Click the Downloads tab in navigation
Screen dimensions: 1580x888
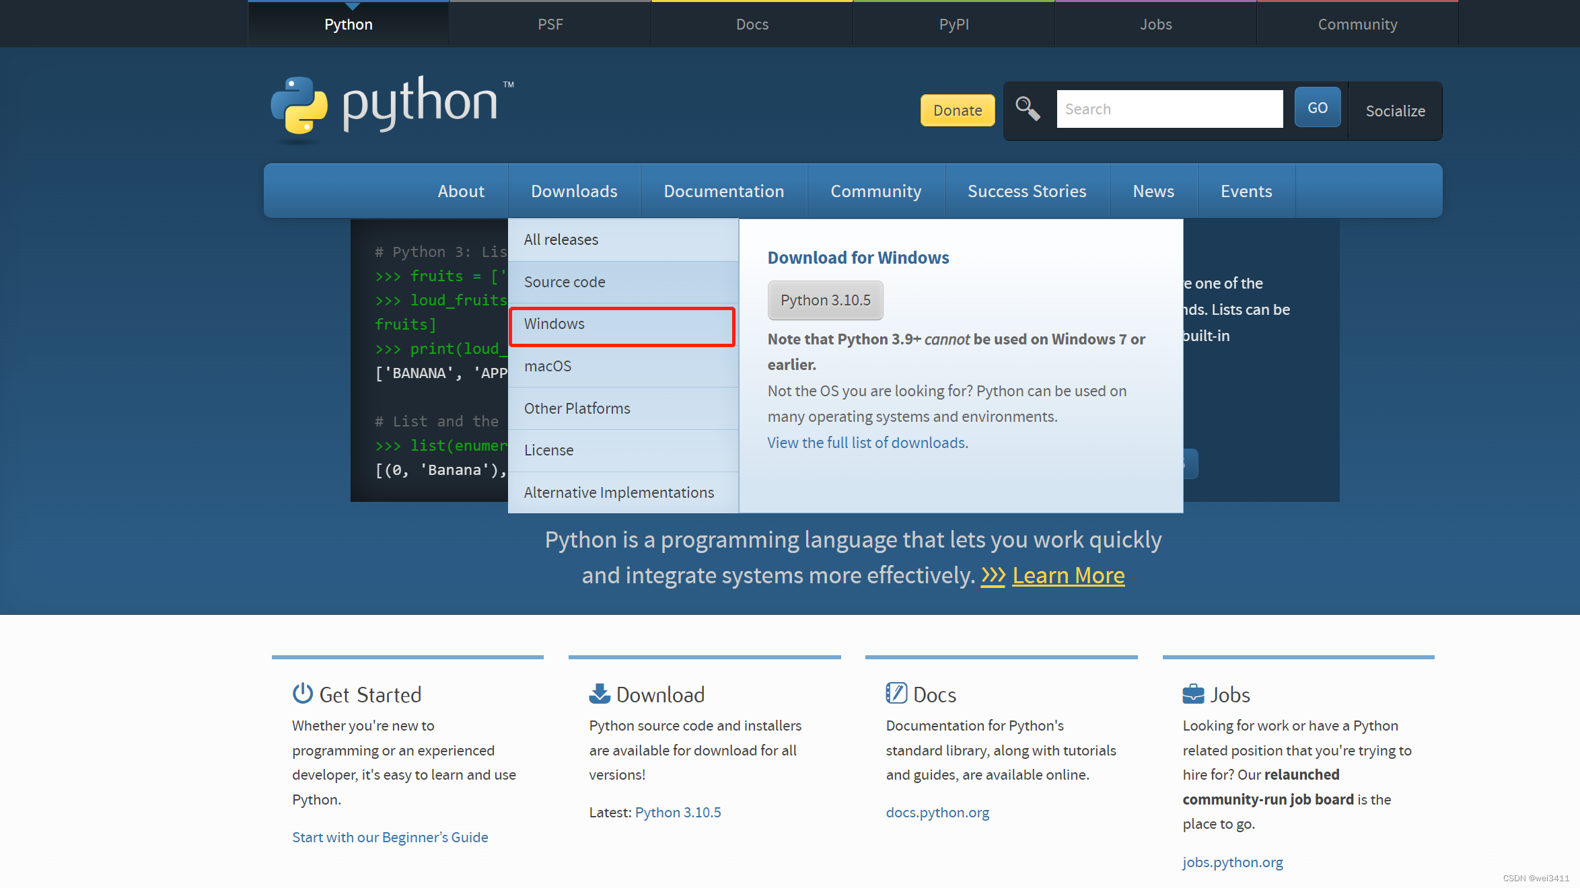tap(573, 191)
